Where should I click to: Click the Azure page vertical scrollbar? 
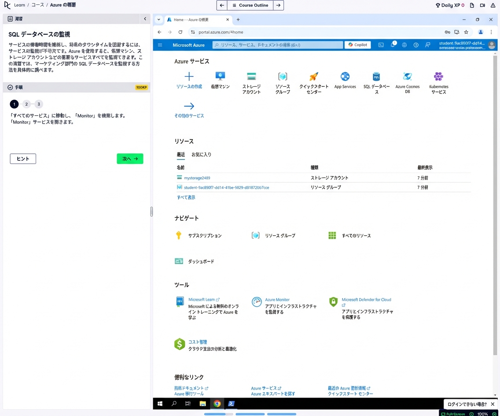point(495,204)
